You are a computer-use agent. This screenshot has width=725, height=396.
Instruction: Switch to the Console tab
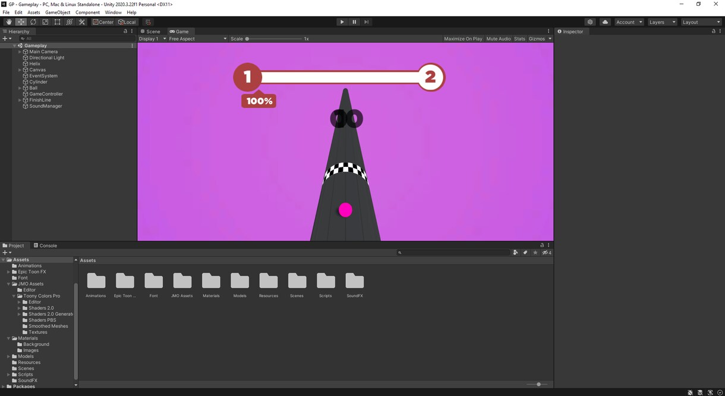[45, 245]
